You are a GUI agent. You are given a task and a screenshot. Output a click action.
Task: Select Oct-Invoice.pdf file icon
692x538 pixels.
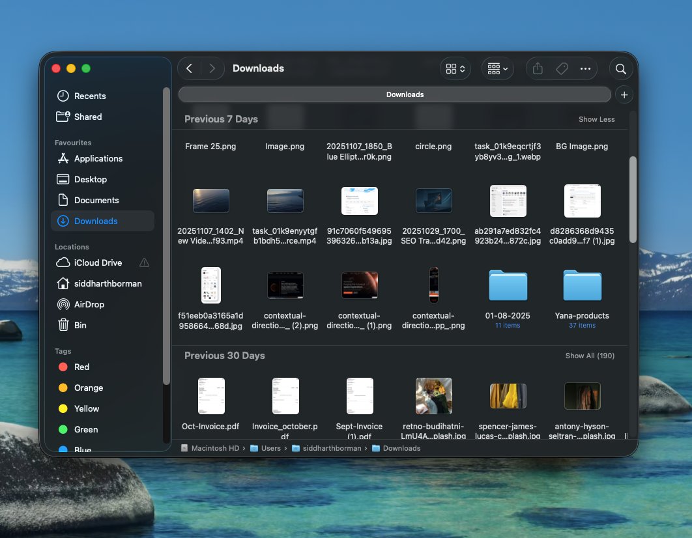(211, 395)
